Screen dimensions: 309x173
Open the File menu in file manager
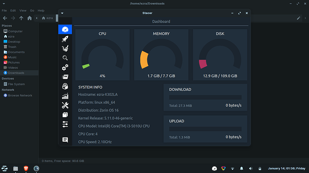click(x=4, y=11)
